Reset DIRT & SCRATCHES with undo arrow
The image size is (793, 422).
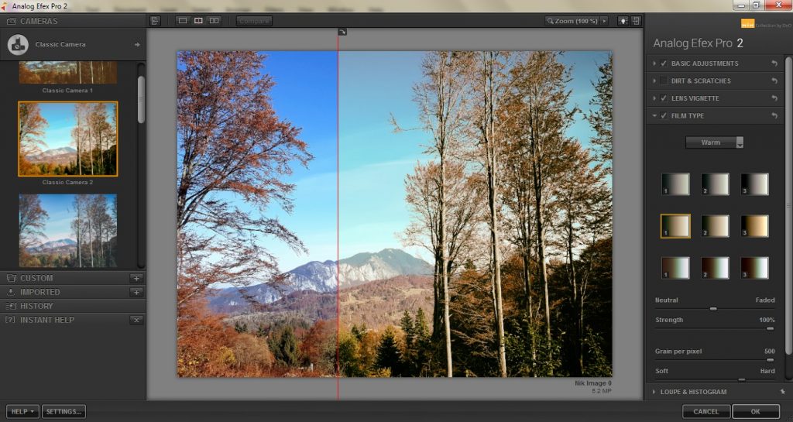coord(774,81)
